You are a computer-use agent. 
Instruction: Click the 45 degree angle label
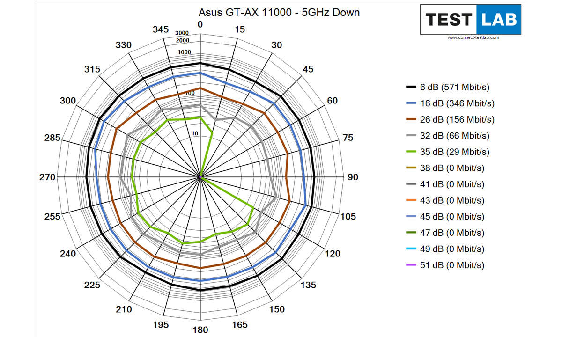[308, 69]
